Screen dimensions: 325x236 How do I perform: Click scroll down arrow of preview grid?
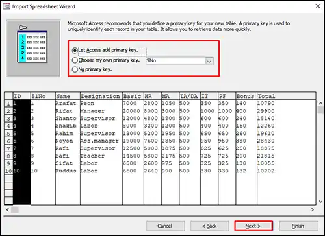click(x=320, y=202)
